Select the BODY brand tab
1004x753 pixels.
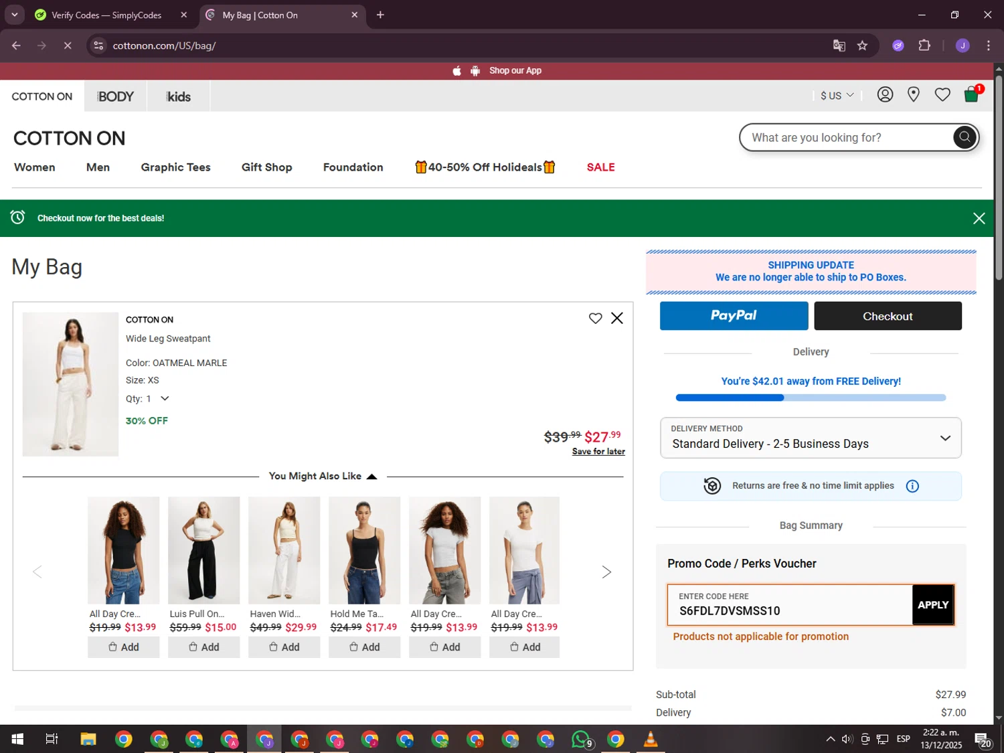pyautogui.click(x=115, y=96)
